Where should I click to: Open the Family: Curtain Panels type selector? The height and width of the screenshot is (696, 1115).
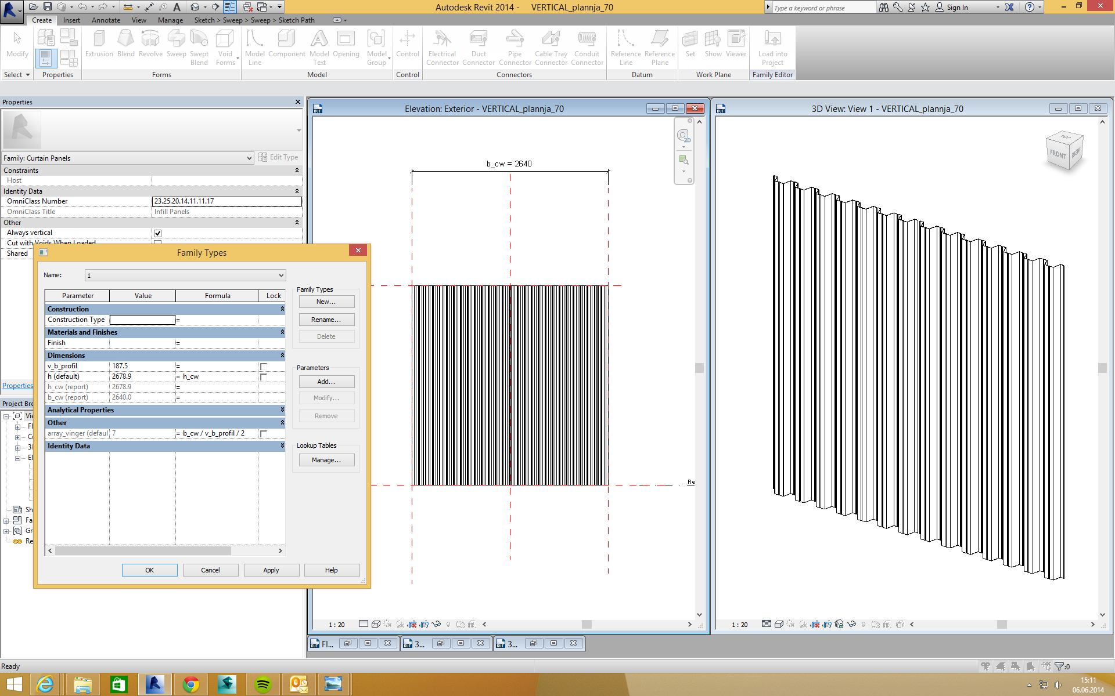[249, 158]
